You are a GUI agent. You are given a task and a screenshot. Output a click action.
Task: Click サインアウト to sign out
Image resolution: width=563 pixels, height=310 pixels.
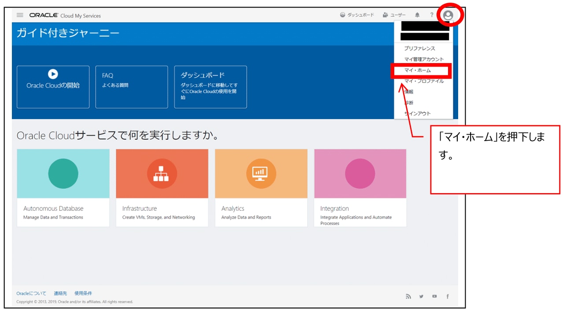pyautogui.click(x=418, y=114)
